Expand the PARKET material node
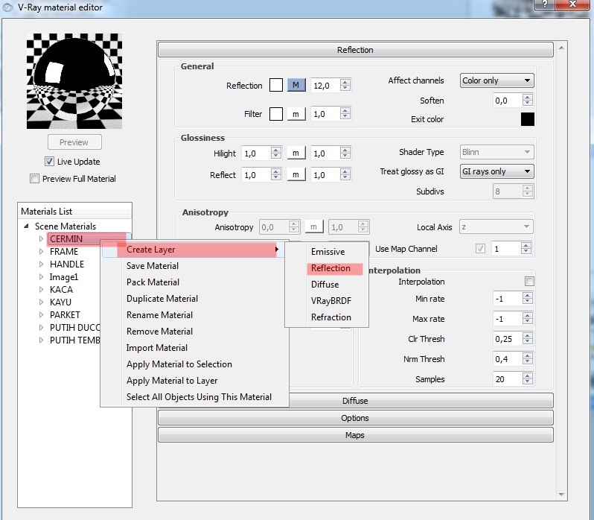Viewport: 594px width, 520px height. point(41,315)
